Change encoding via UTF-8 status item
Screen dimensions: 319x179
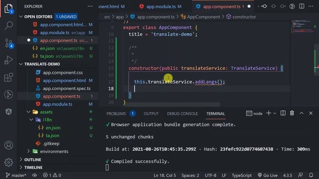click(210, 175)
